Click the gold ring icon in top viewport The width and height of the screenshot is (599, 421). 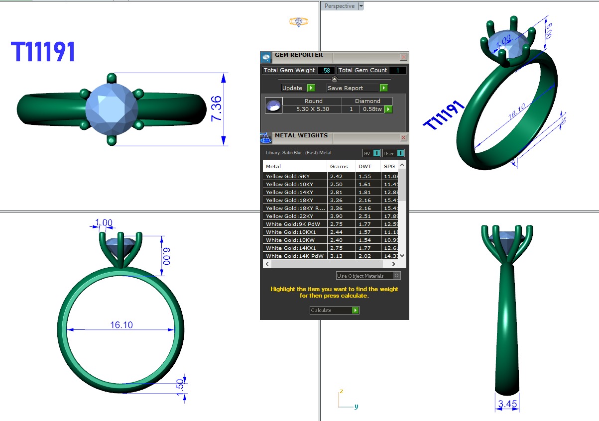pos(299,22)
